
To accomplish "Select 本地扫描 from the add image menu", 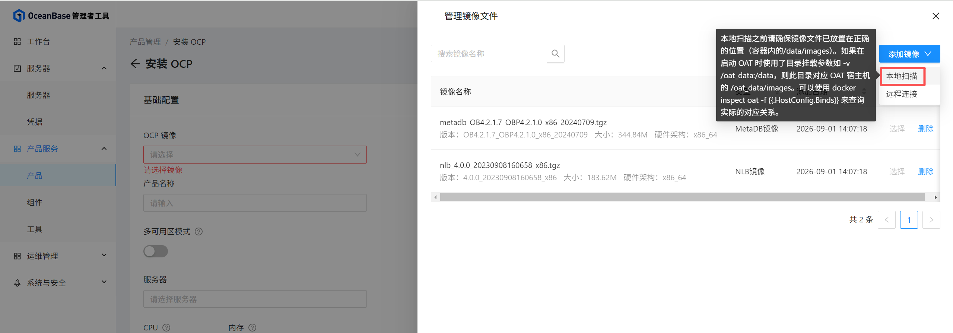I will pos(901,76).
